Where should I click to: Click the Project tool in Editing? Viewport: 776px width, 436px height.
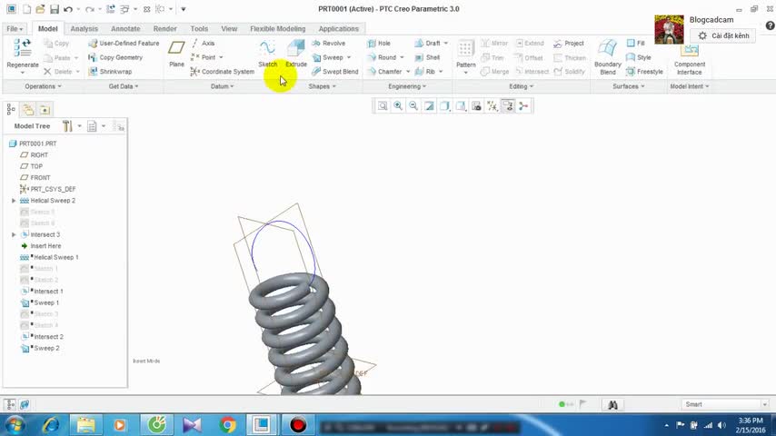pos(569,44)
